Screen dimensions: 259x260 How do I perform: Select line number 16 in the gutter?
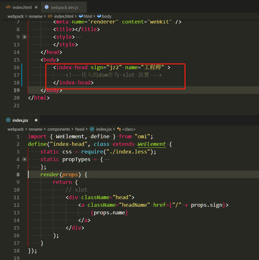[17, 67]
